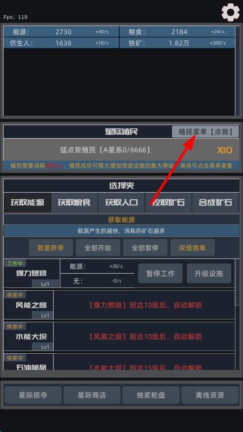The height and width of the screenshot is (432, 243).
Task: Open the 殖民菜单【点我】 menu button
Action: coord(205,132)
